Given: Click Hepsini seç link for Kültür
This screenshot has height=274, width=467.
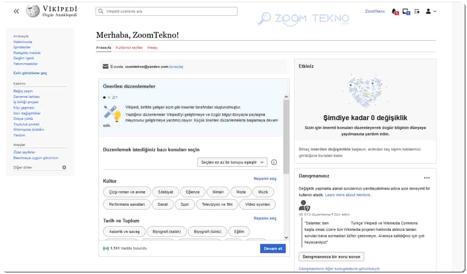Looking at the screenshot, I should coord(265,179).
